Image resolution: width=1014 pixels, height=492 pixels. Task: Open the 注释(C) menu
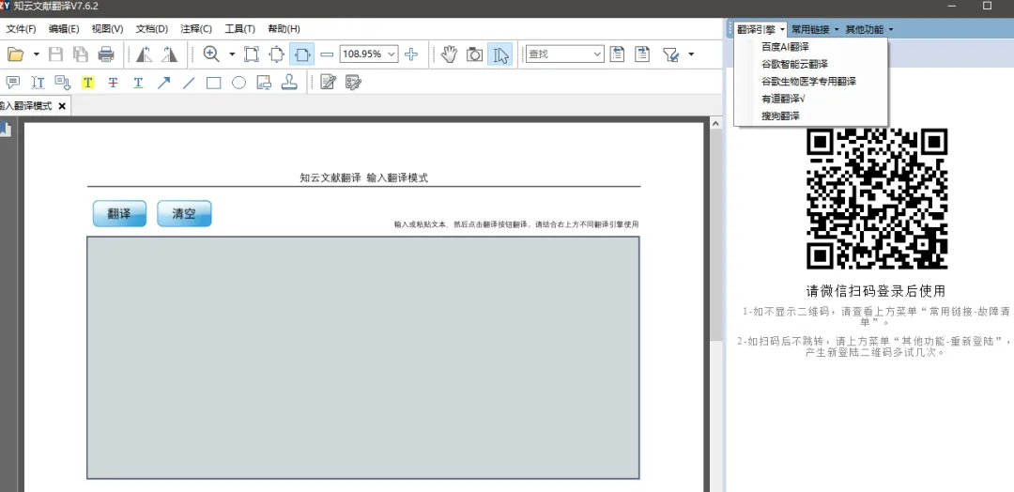click(196, 28)
